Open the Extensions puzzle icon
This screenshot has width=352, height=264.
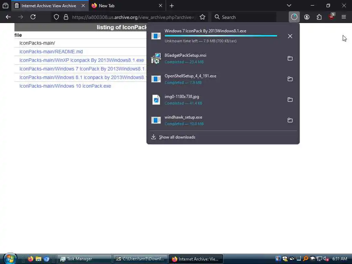[319, 17]
